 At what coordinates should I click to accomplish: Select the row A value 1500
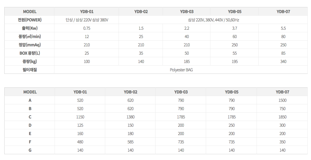(x=282, y=100)
